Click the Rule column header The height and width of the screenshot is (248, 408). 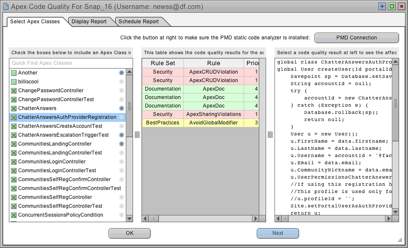point(214,63)
